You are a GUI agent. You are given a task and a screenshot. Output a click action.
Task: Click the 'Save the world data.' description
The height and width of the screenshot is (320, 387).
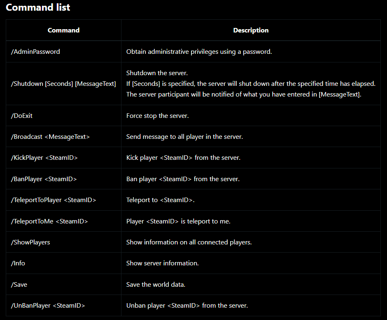[x=156, y=284]
